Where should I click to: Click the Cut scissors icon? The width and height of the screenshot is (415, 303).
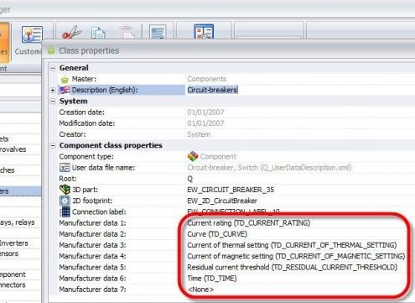pyautogui.click(x=71, y=33)
